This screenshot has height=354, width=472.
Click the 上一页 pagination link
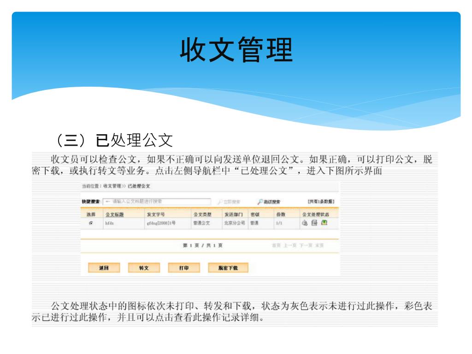click(x=290, y=245)
